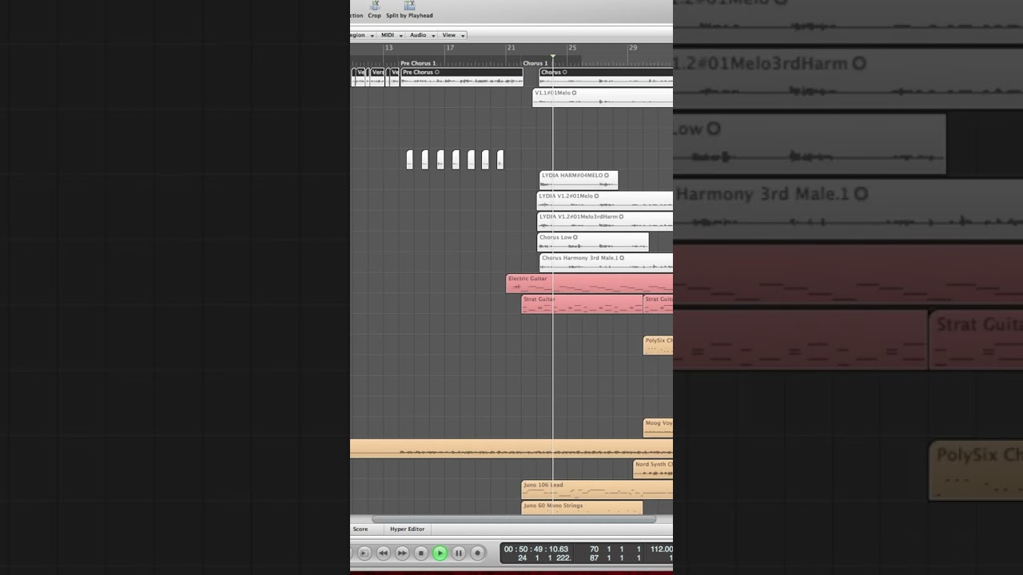This screenshot has width=1023, height=575.
Task: Select the V1.1#01Melo region
Action: pos(603,97)
